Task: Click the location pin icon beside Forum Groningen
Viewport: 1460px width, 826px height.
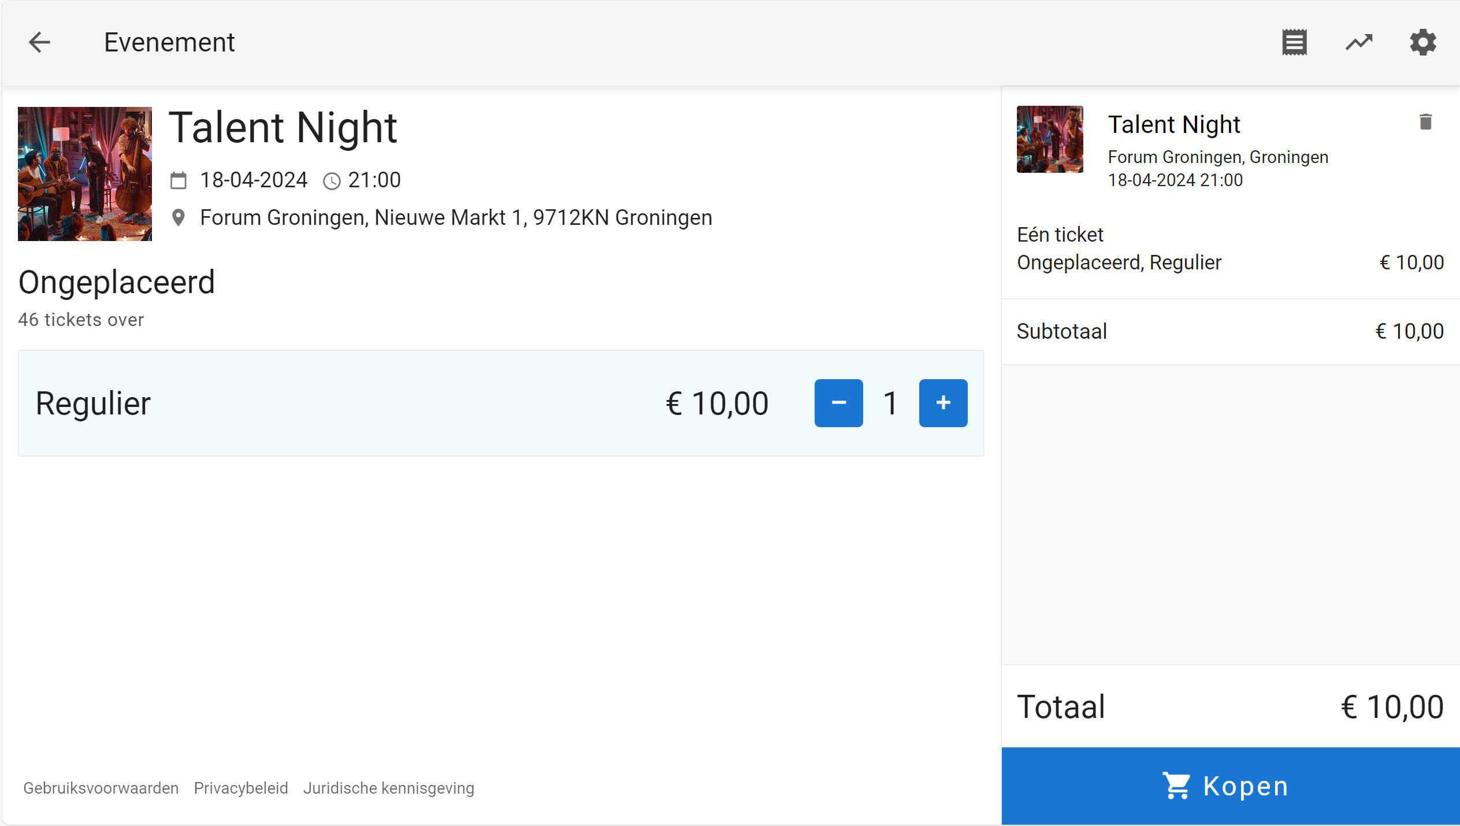Action: tap(179, 218)
